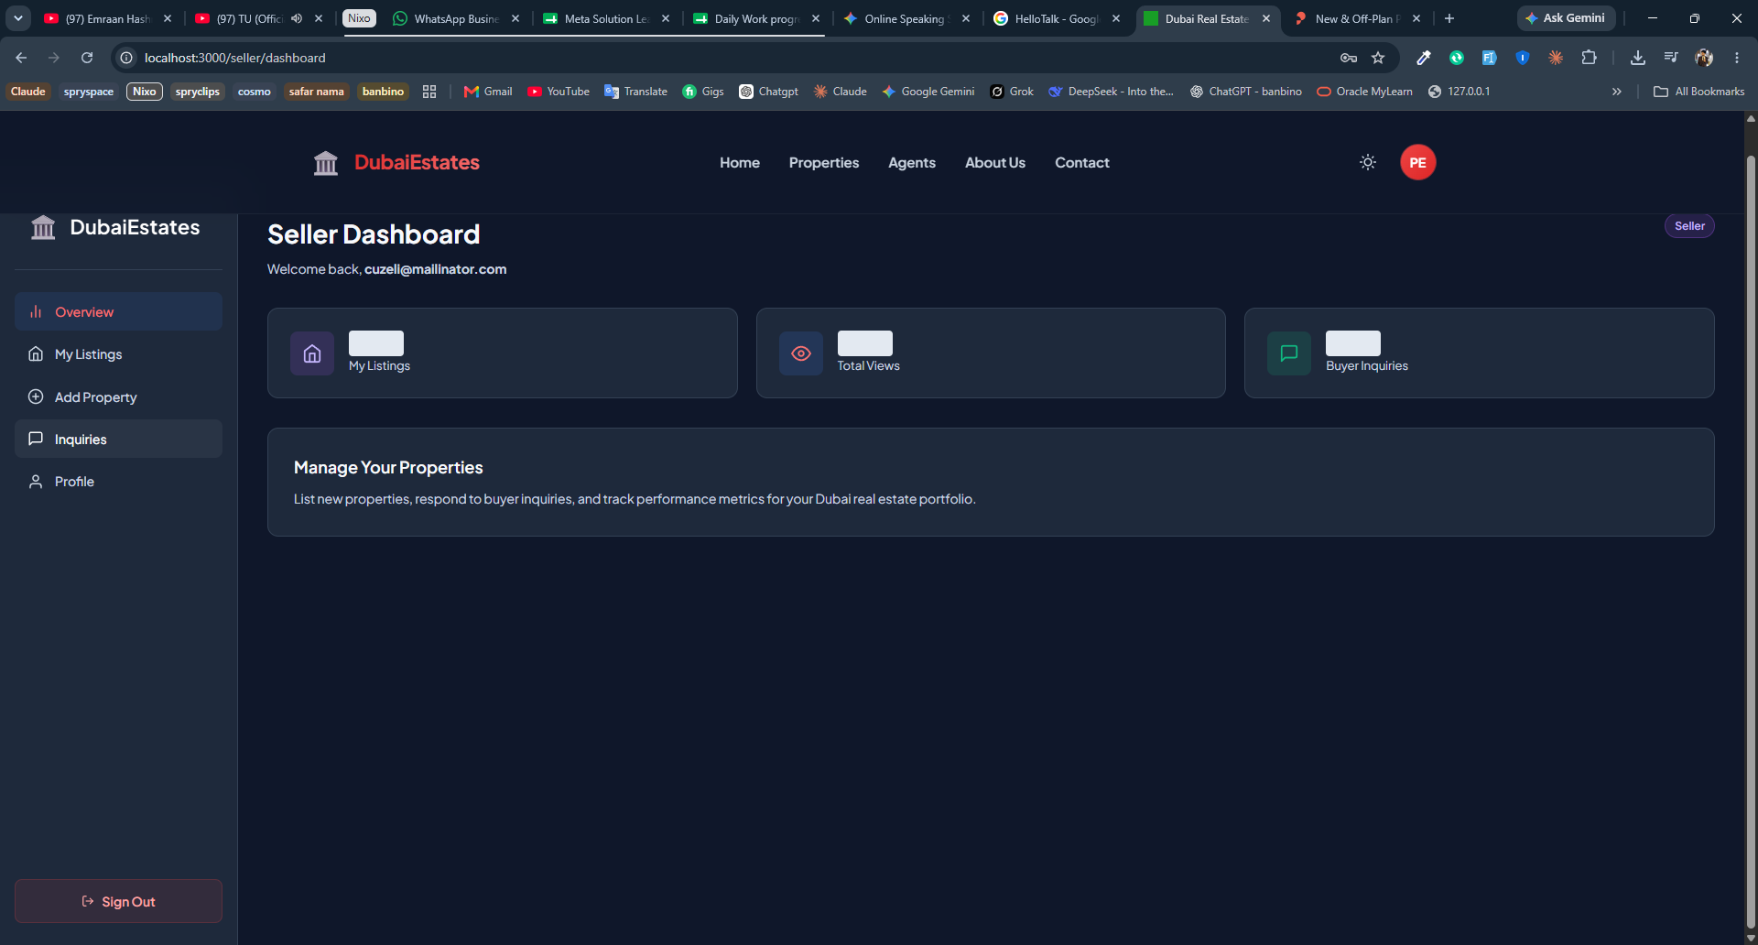Switch to Daily Work progress tab
This screenshot has height=945, width=1758.
756,18
